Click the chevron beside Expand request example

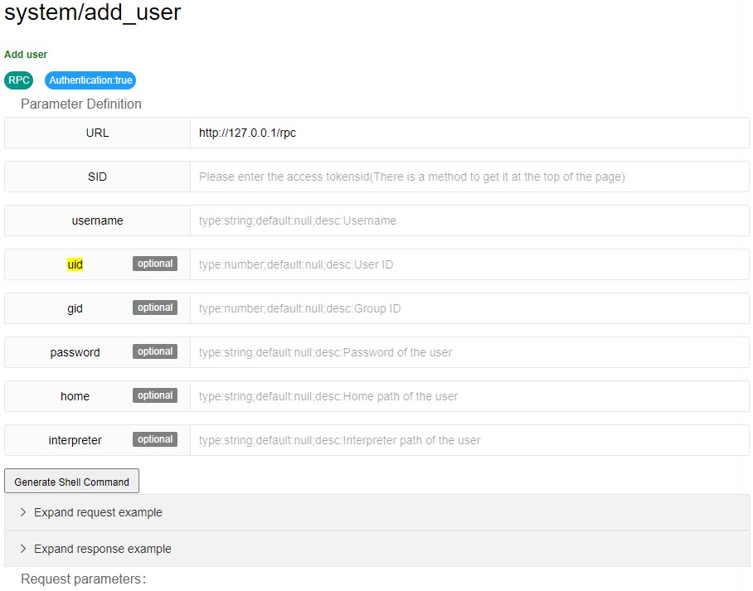point(23,512)
